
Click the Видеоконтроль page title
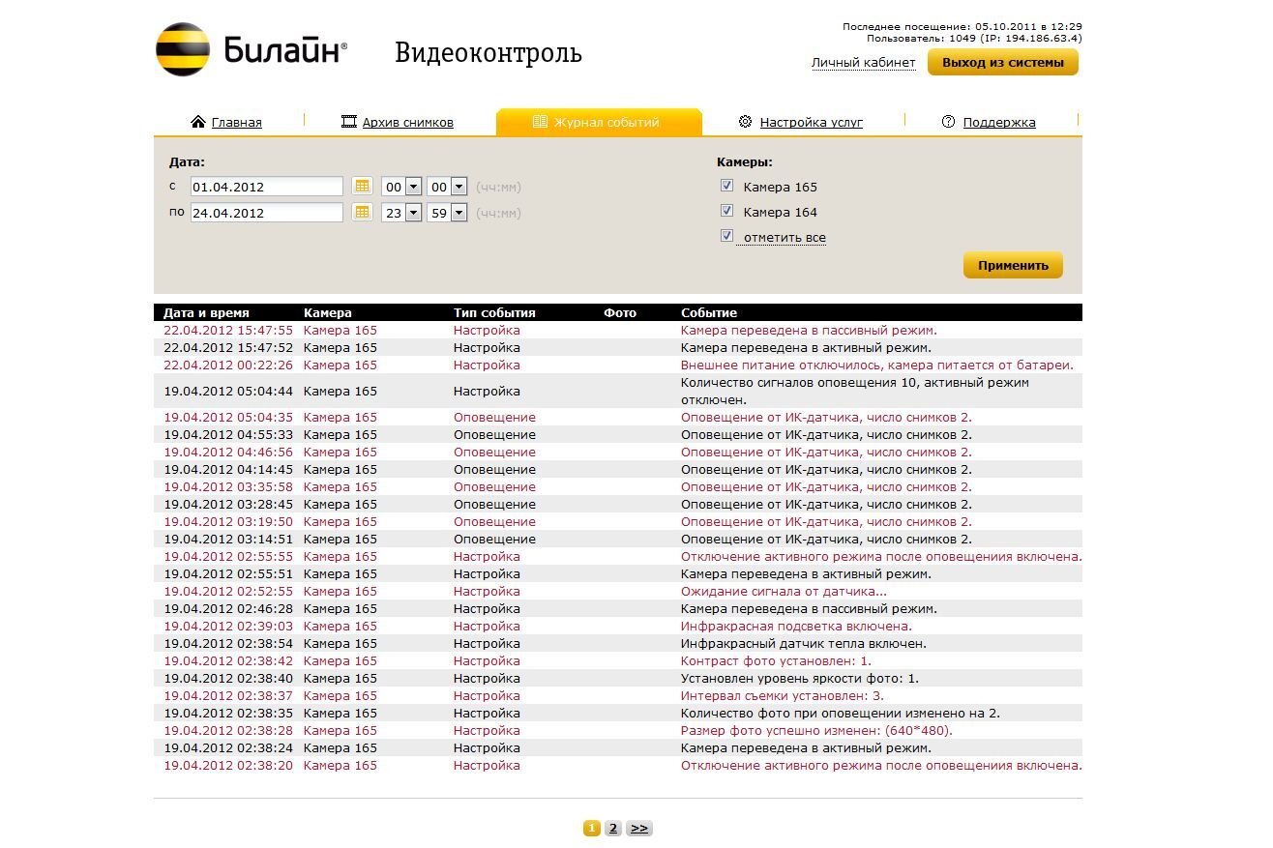pyautogui.click(x=488, y=52)
